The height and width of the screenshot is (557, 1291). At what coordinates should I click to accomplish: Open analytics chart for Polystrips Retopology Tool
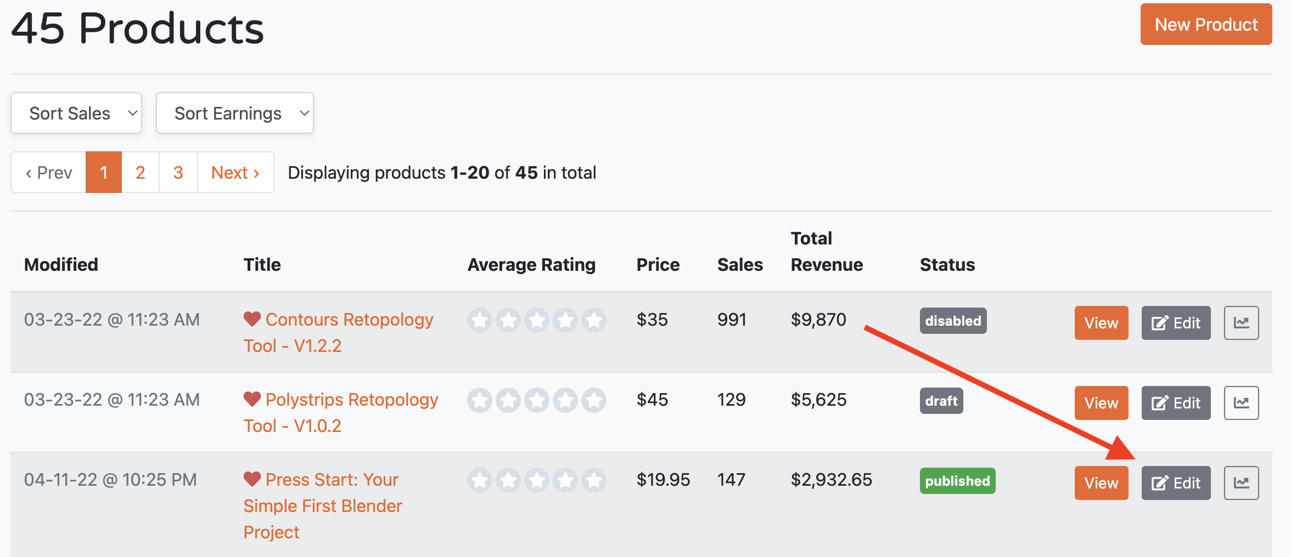point(1241,403)
